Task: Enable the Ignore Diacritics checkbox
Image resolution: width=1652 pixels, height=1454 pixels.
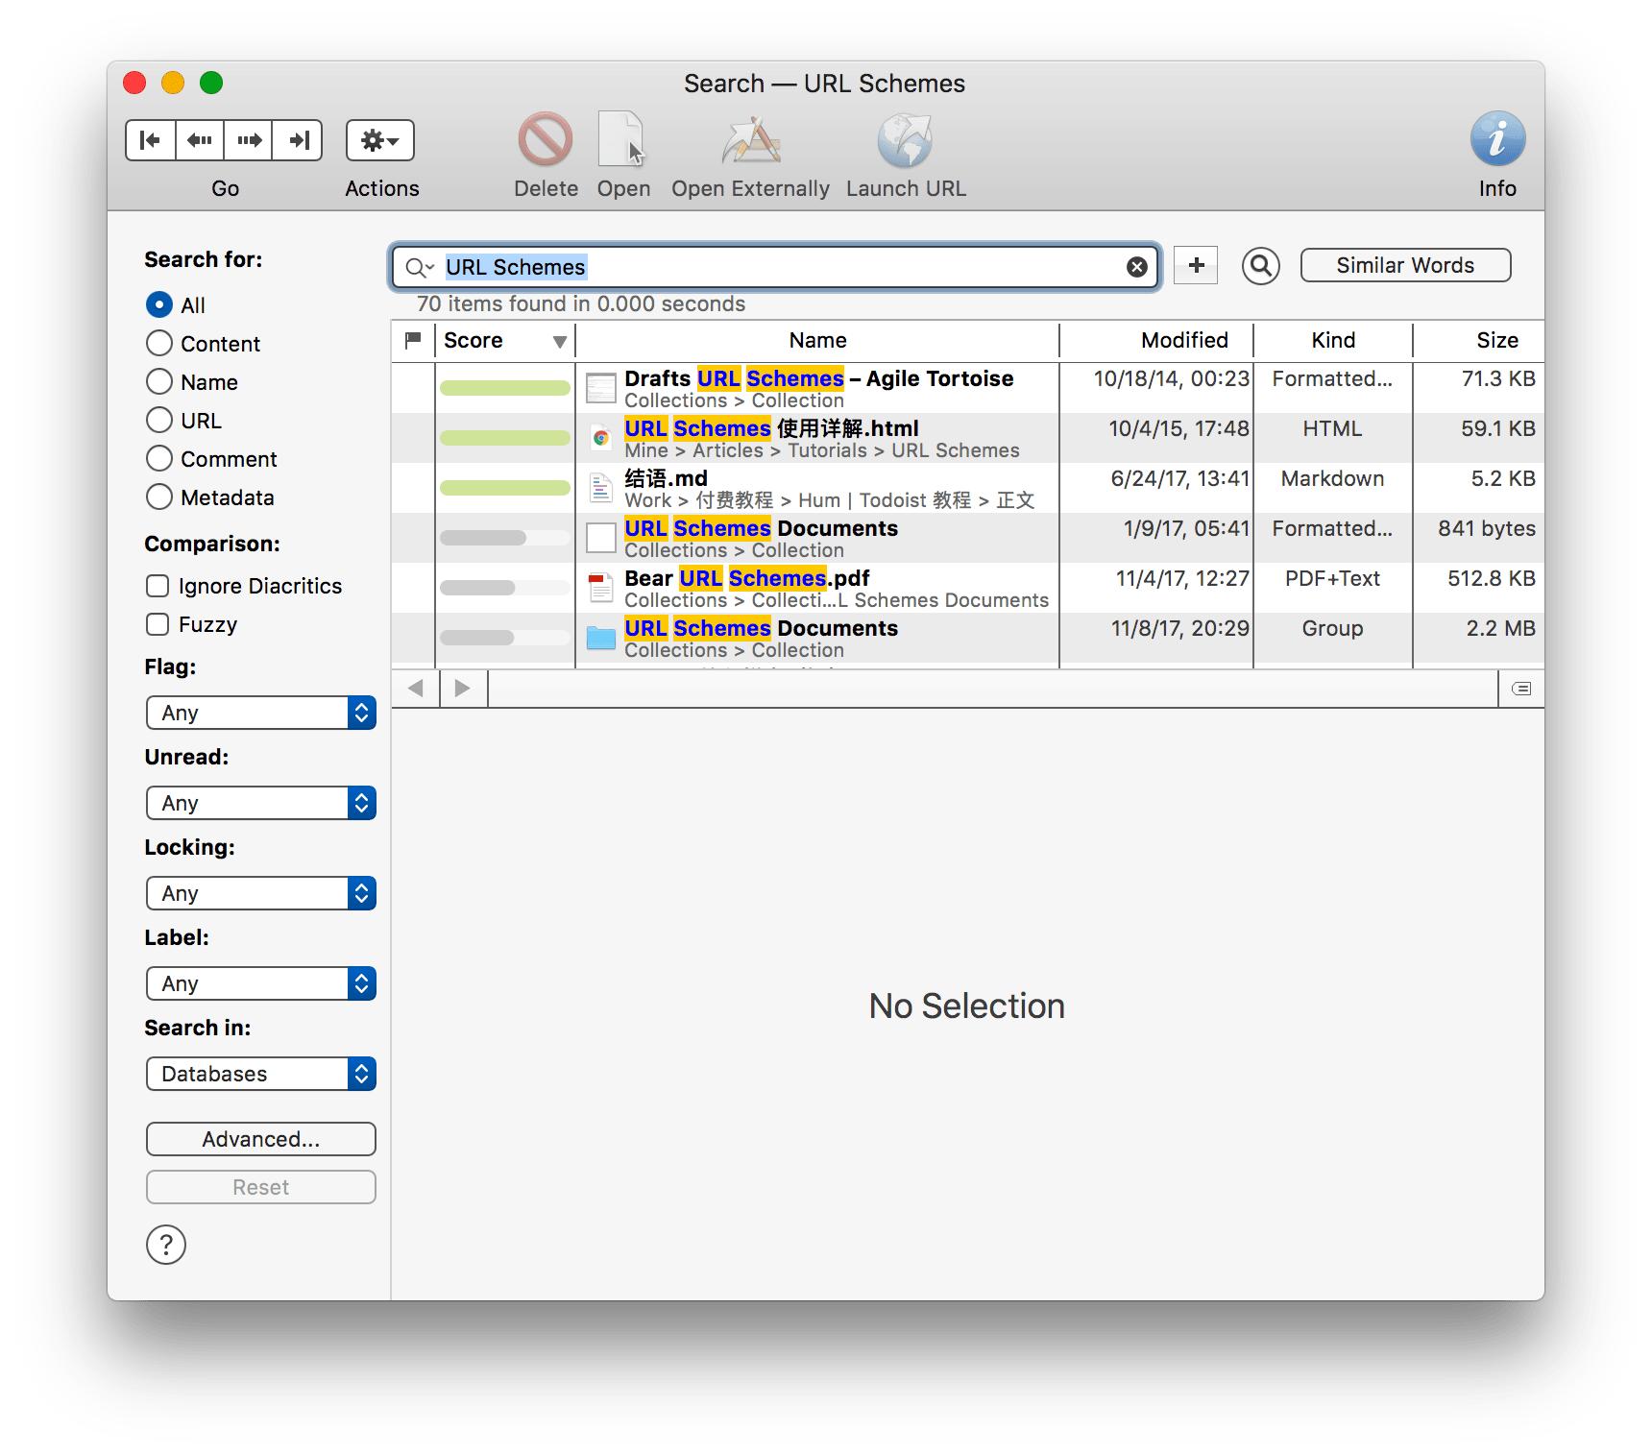Action: click(x=158, y=586)
